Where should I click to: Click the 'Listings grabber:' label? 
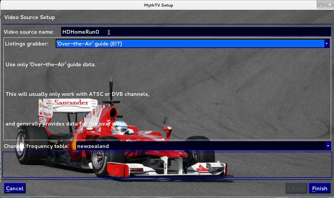coord(27,43)
